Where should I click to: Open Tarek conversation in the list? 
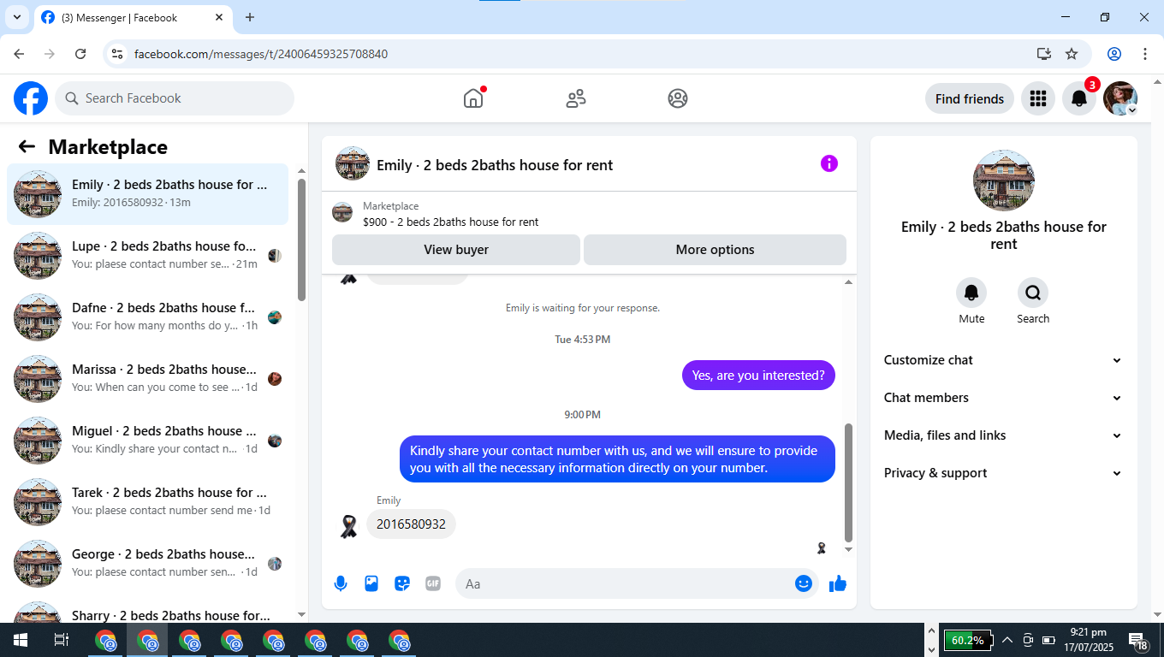[x=148, y=502]
